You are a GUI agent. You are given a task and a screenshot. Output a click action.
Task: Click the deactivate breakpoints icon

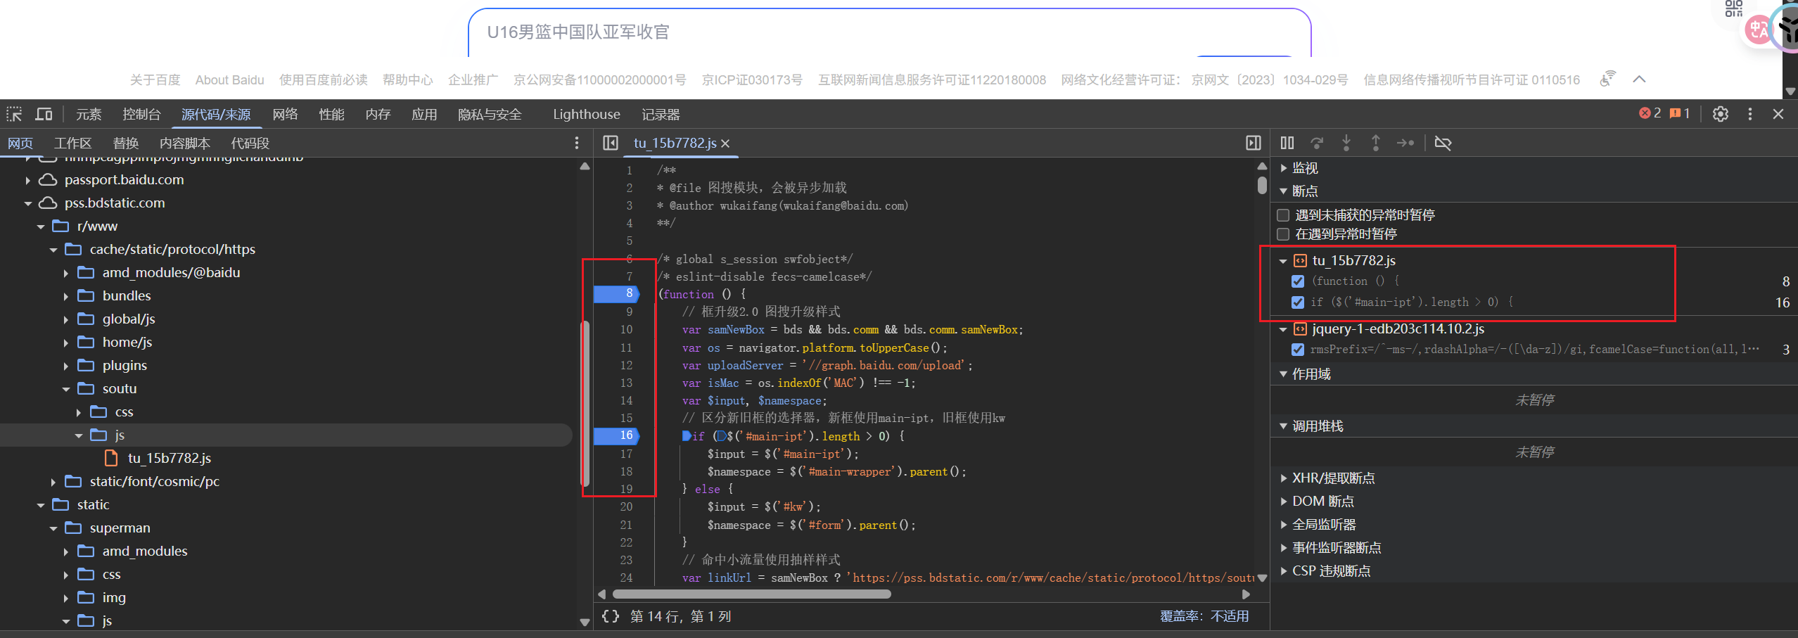click(x=1442, y=143)
